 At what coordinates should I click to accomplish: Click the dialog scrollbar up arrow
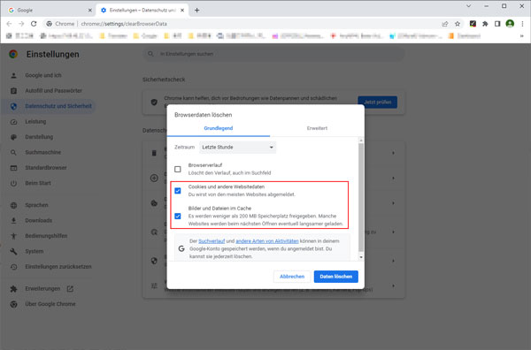click(x=361, y=141)
